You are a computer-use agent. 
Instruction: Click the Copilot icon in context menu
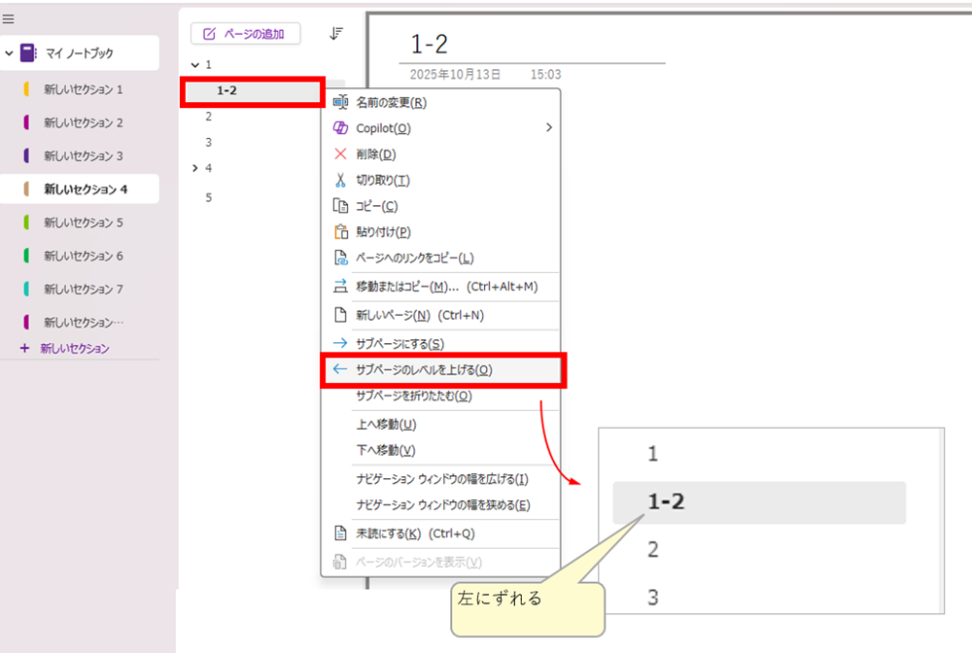340,128
